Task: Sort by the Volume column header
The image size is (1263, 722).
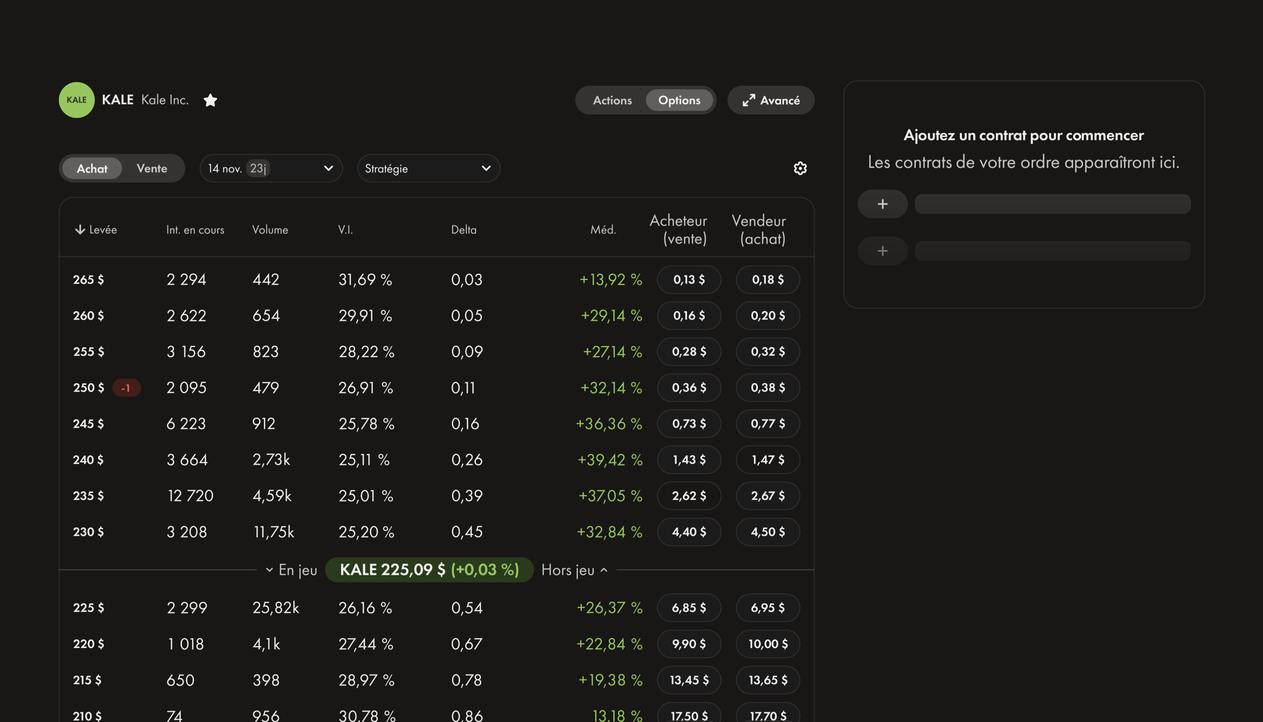Action: tap(270, 229)
